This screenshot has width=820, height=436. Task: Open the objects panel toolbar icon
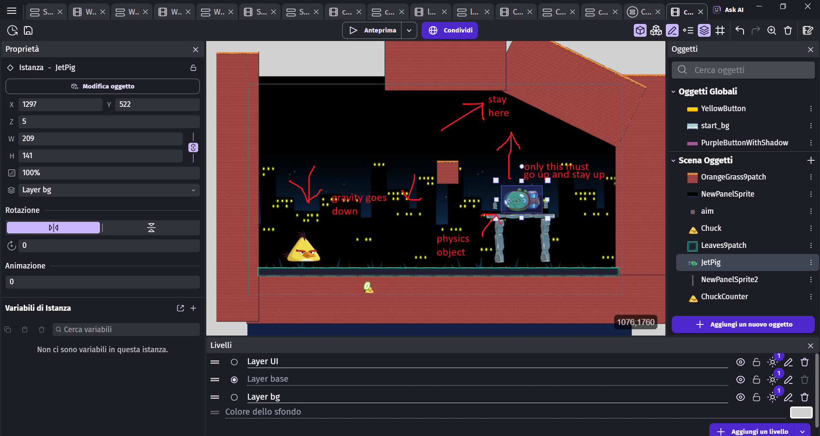click(640, 30)
